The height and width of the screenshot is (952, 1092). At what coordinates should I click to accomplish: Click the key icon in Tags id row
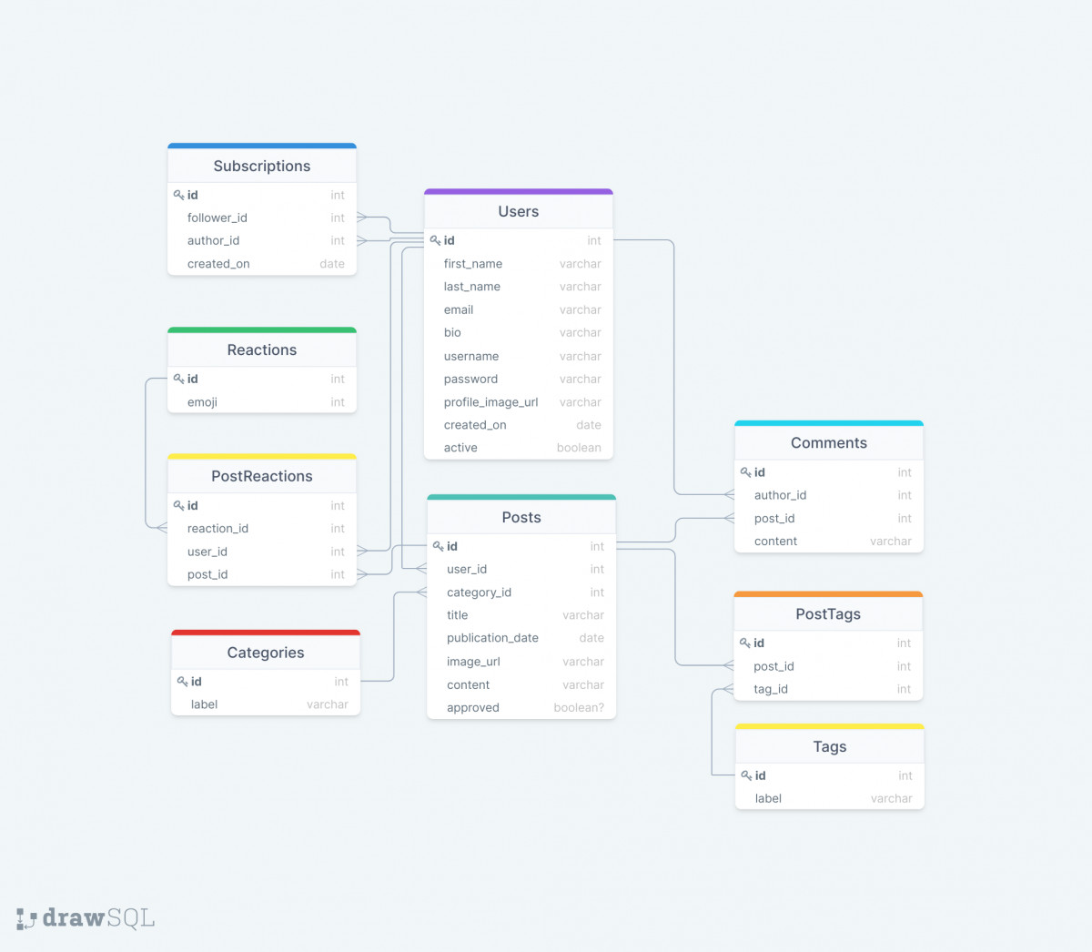pyautogui.click(x=747, y=775)
